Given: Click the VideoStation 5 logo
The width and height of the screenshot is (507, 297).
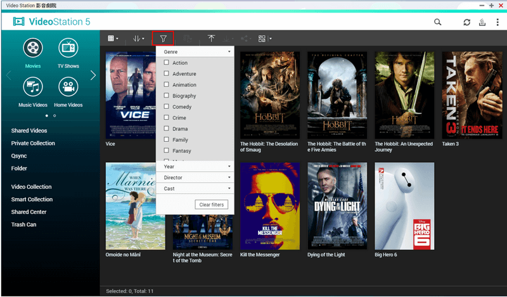Looking at the screenshot, I should pyautogui.click(x=51, y=22).
